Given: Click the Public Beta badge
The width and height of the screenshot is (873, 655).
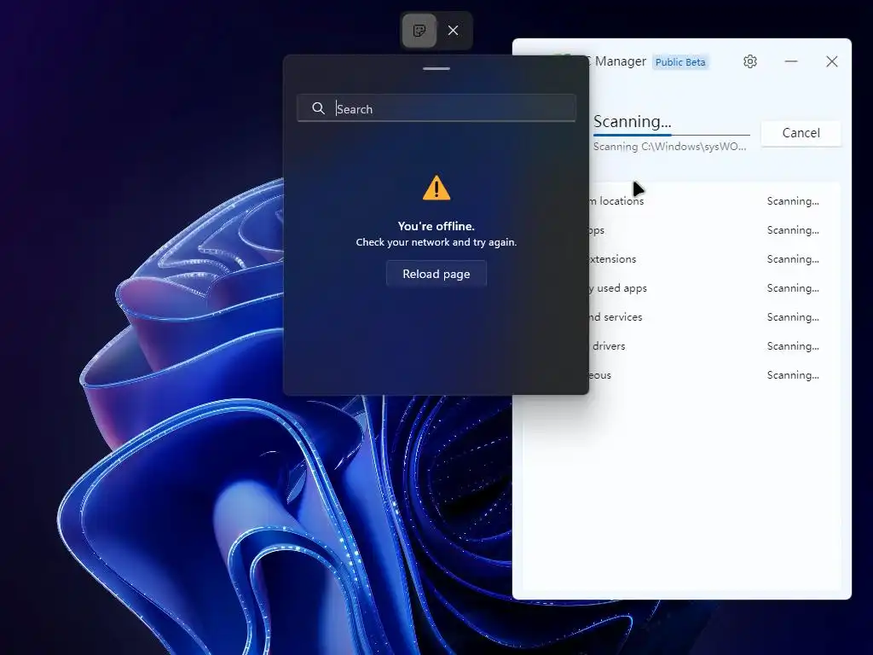Looking at the screenshot, I should (x=680, y=61).
